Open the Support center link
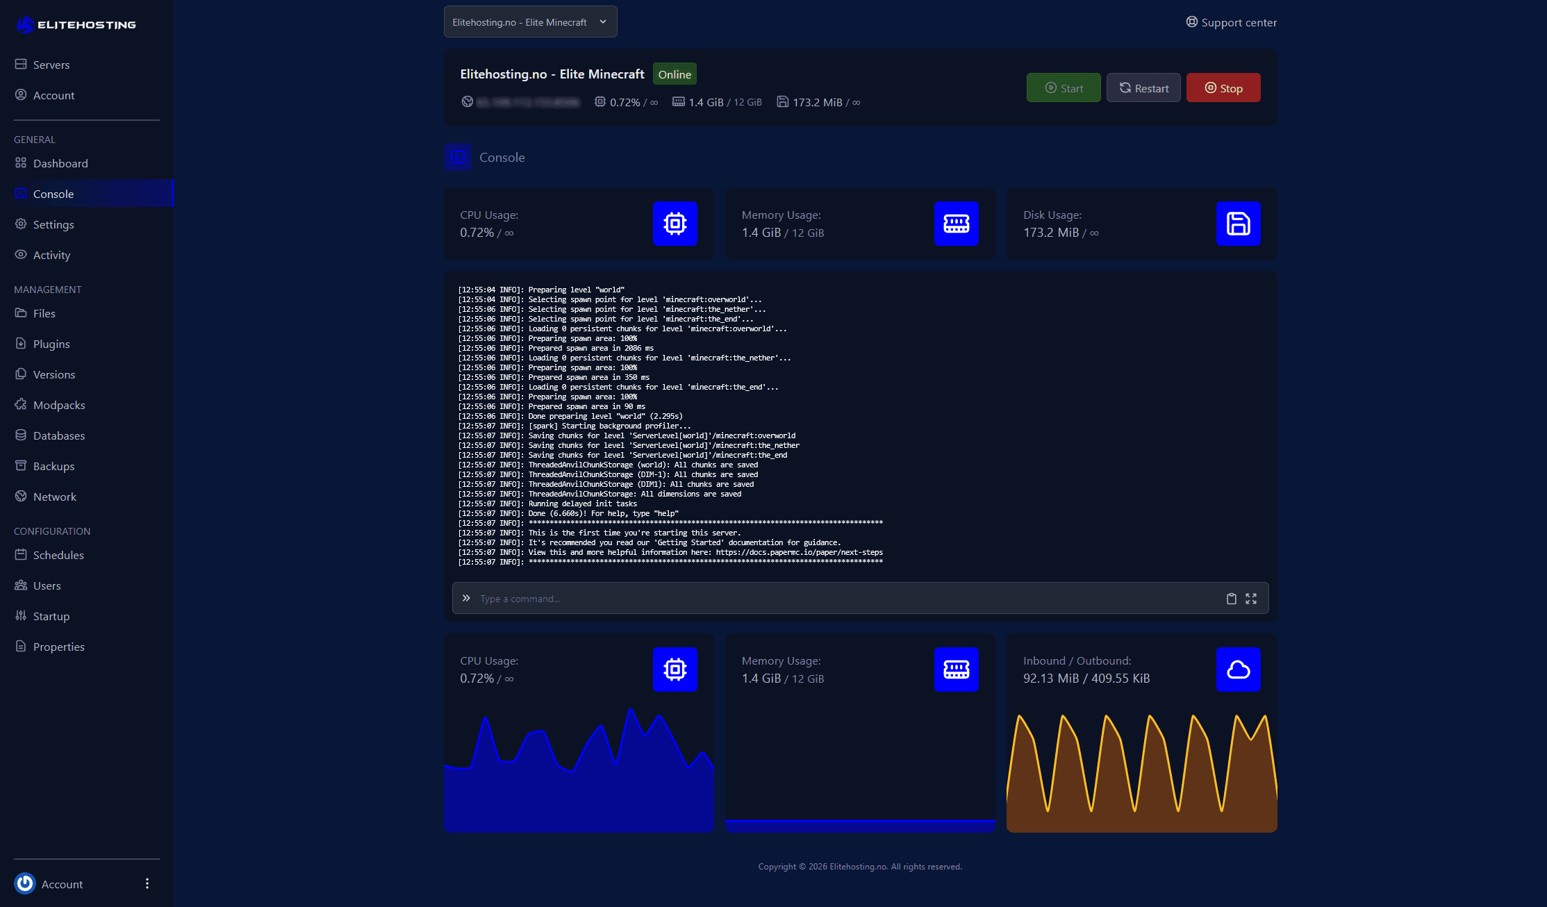This screenshot has height=907, width=1547. click(x=1232, y=22)
